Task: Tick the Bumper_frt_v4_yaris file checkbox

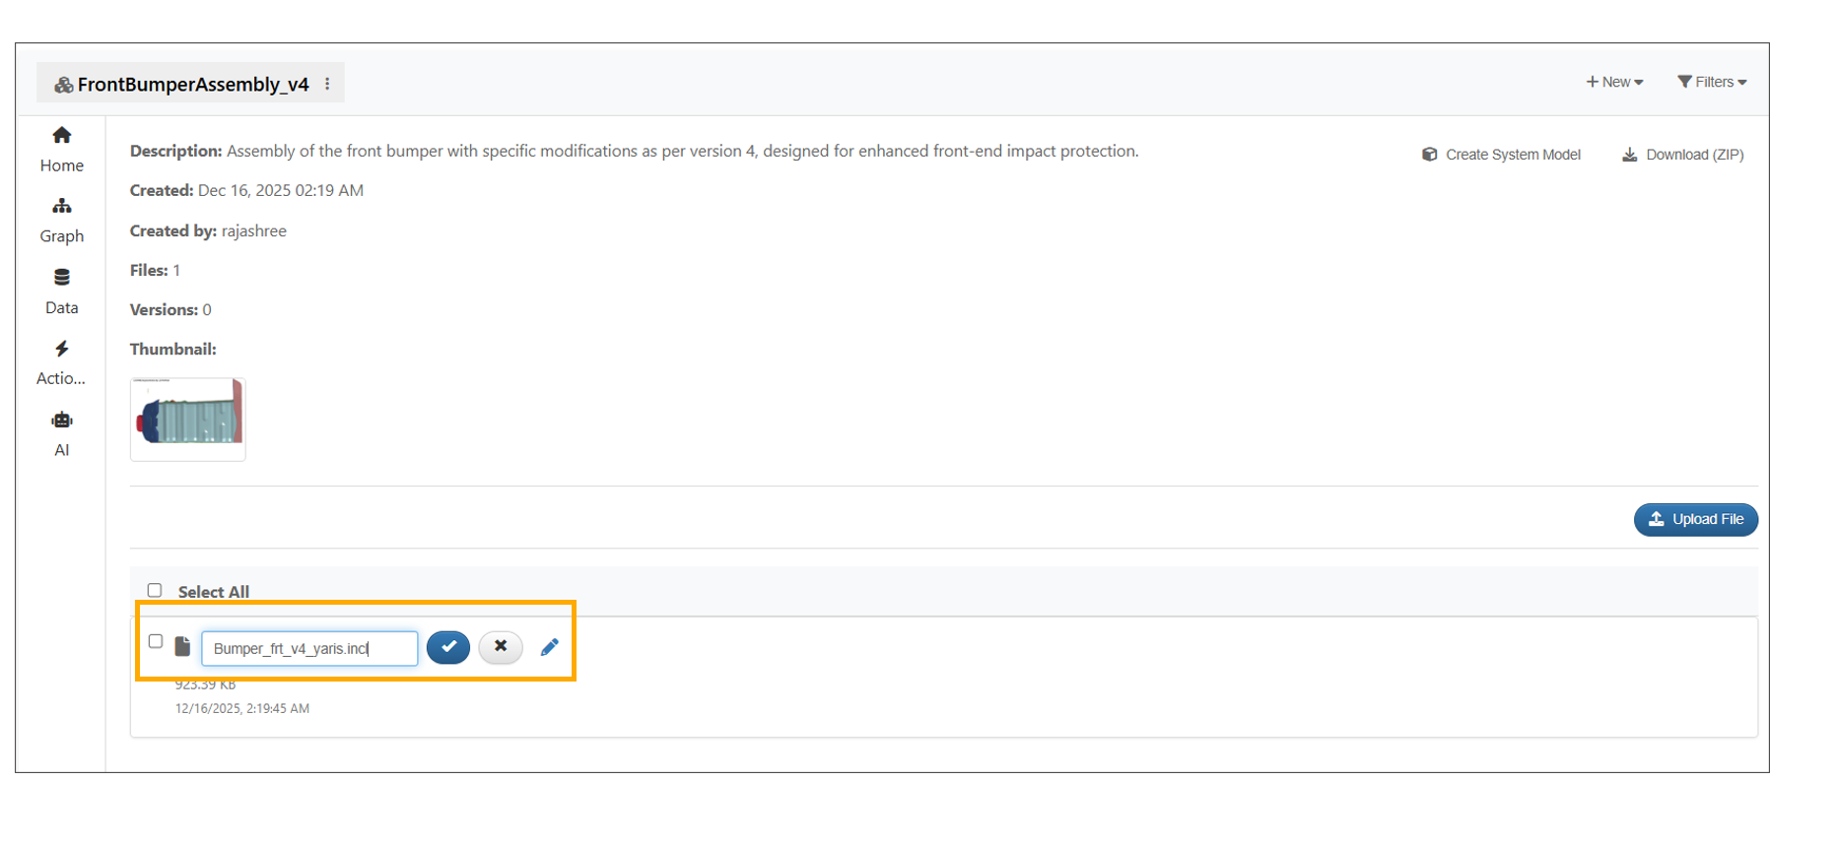Action: pyautogui.click(x=156, y=641)
